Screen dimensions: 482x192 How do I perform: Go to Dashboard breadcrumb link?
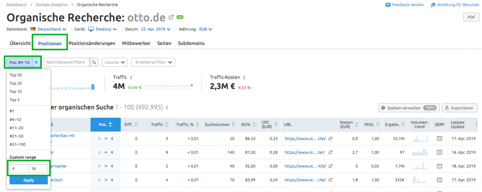(x=17, y=5)
